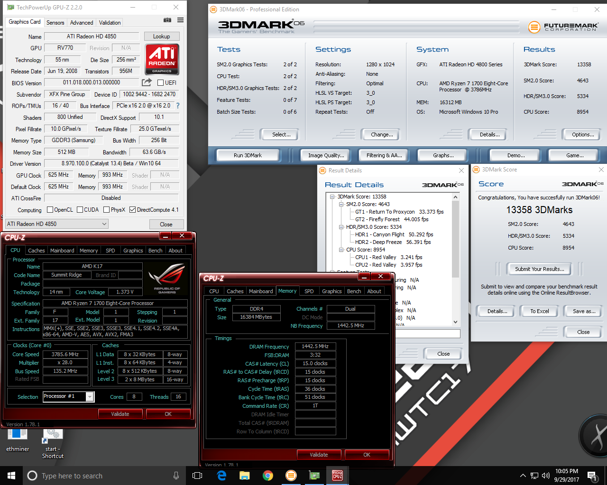Click the Lookup button in GPU-Z
607x485 pixels.
click(161, 36)
